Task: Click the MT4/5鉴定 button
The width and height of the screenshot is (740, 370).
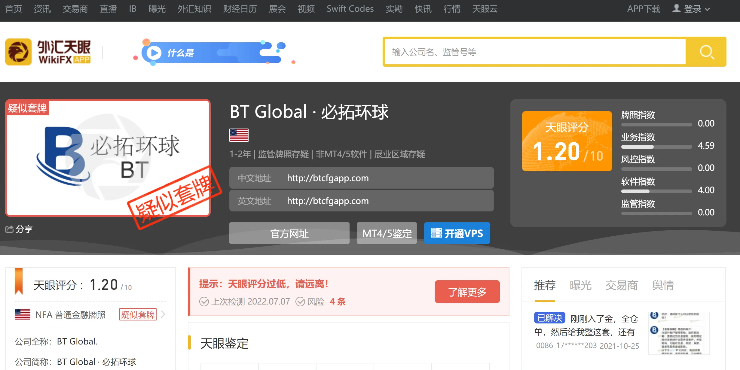Action: pyautogui.click(x=387, y=233)
